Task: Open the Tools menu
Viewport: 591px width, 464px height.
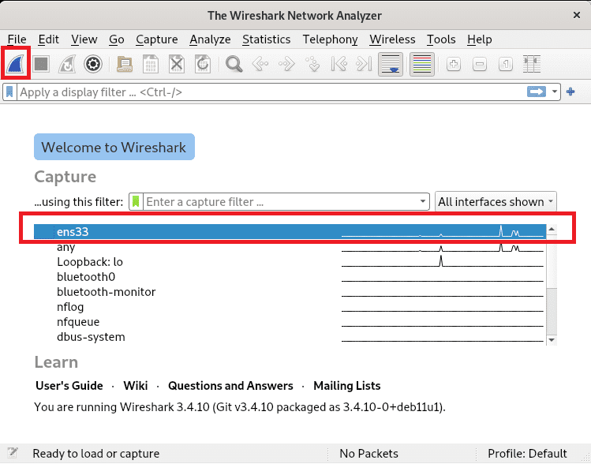Action: tap(441, 39)
